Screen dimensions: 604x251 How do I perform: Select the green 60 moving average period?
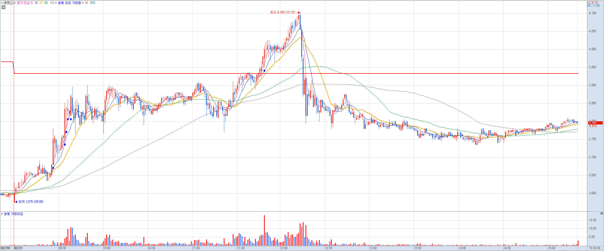point(46,3)
